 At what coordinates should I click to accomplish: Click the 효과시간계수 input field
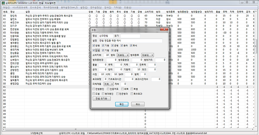click(156, 79)
